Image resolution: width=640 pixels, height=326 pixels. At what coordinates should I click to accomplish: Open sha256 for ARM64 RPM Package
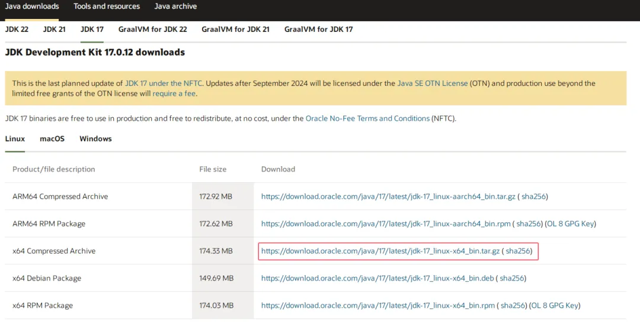[x=529, y=224]
